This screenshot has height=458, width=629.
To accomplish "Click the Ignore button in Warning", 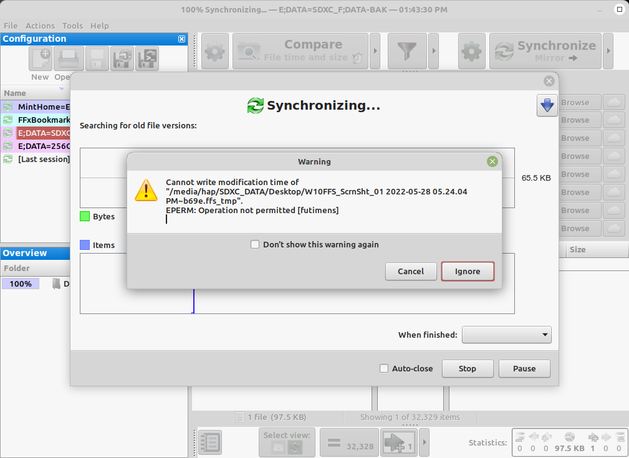I will coord(468,272).
